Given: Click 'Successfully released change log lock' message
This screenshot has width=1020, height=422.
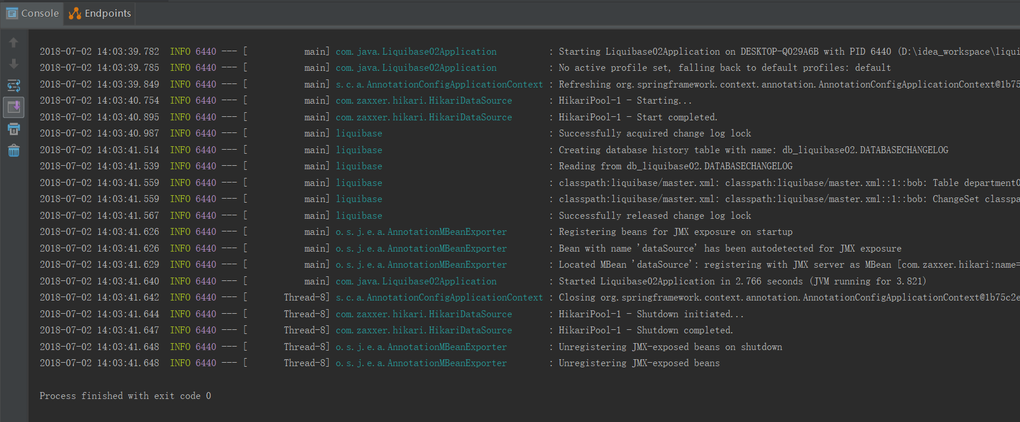Looking at the screenshot, I should click(x=655, y=216).
